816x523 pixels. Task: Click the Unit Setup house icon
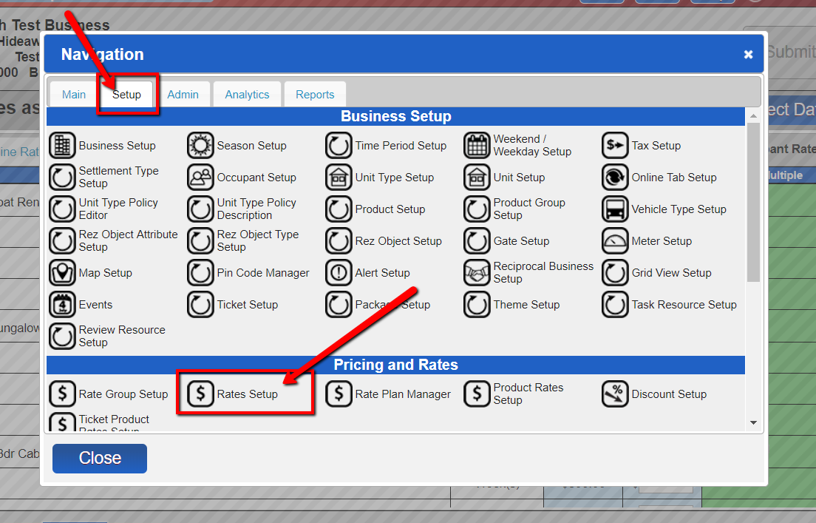[477, 177]
